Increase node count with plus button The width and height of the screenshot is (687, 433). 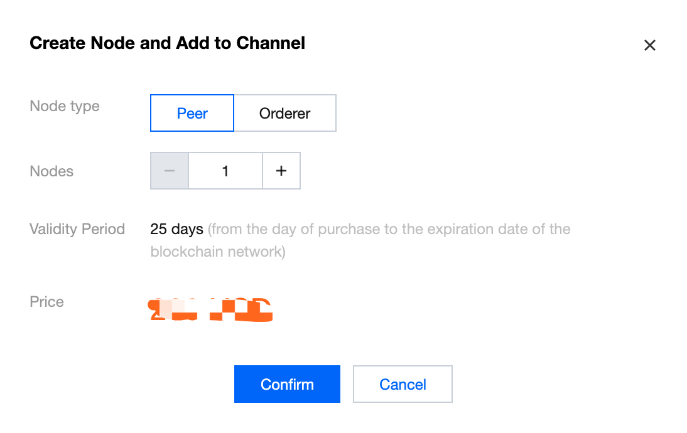click(281, 171)
